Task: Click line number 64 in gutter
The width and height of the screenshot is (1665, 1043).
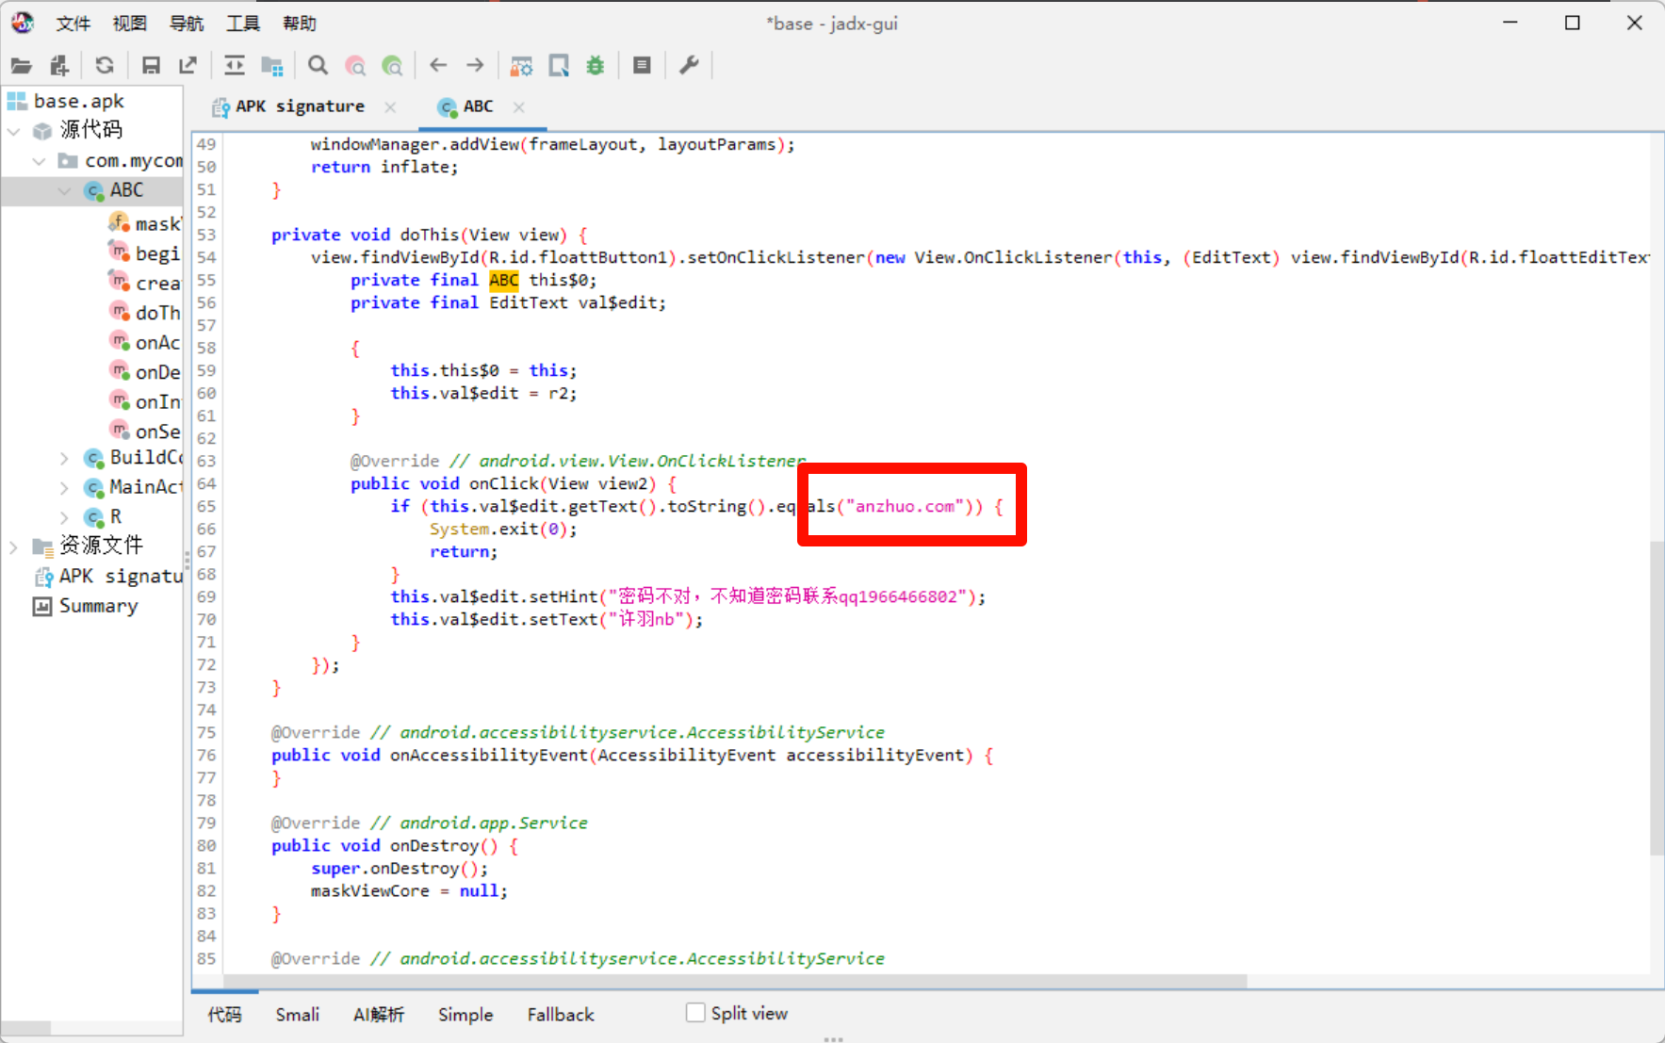Action: pyautogui.click(x=206, y=483)
